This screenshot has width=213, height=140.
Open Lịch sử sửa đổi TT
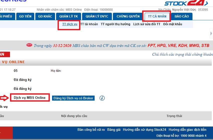(147, 24)
